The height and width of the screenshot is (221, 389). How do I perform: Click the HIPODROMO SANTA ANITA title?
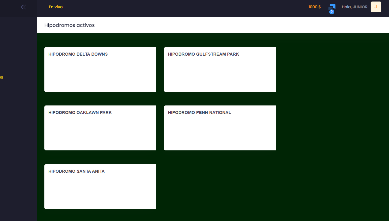tap(77, 171)
